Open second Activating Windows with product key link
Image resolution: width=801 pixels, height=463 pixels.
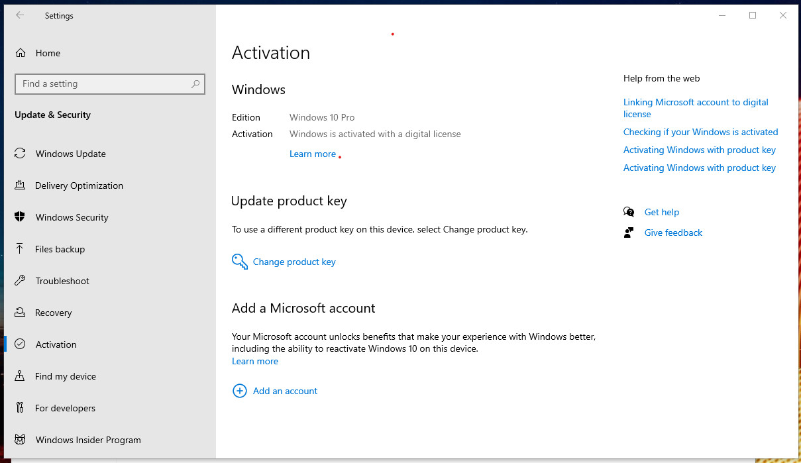(x=700, y=168)
